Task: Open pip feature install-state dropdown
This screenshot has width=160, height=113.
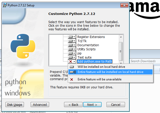Action: pyautogui.click(x=72, y=53)
